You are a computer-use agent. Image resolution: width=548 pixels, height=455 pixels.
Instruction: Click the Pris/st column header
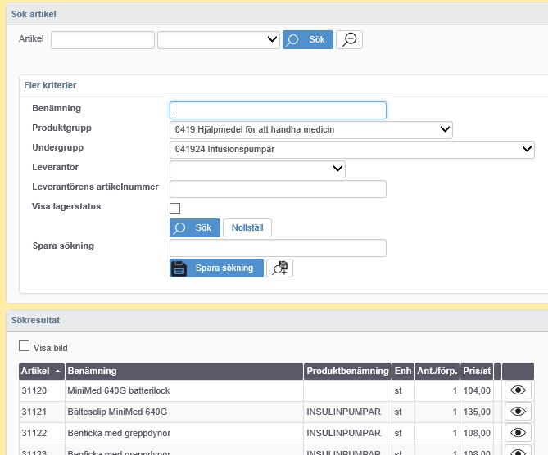pos(477,371)
